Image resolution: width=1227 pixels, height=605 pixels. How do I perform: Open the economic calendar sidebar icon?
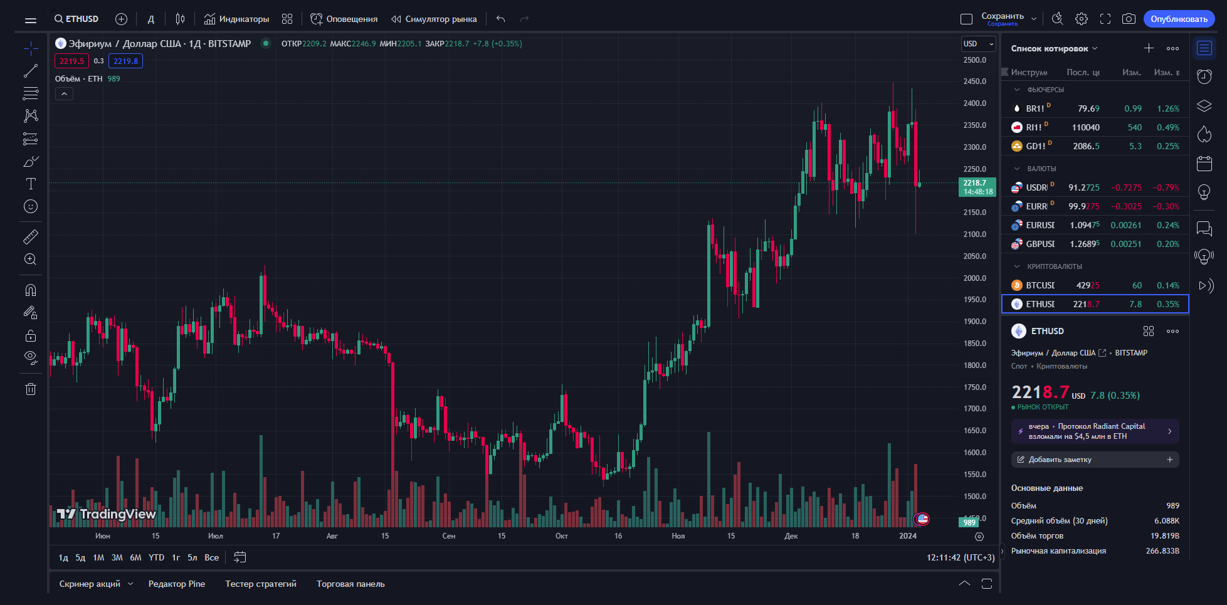click(1204, 164)
